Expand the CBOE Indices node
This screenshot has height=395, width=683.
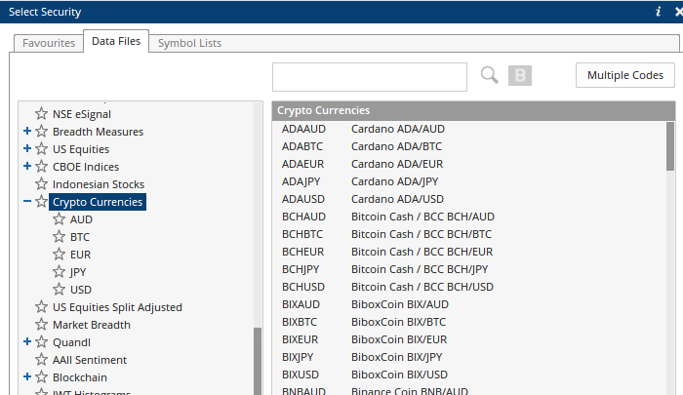click(x=27, y=166)
